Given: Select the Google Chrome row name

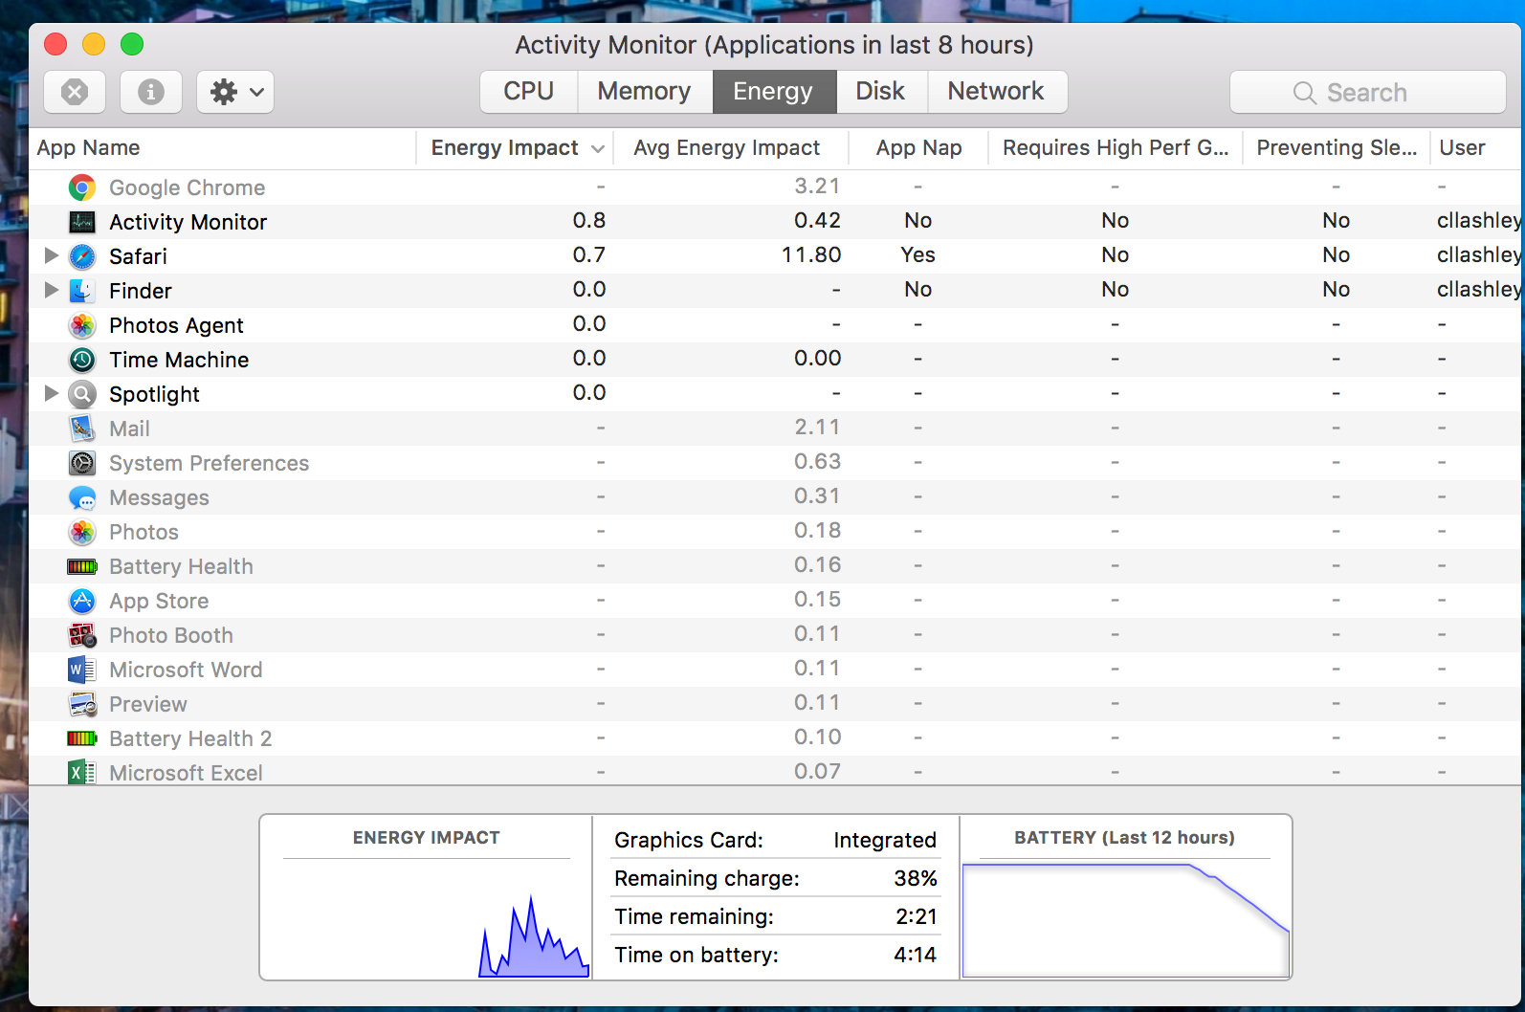Looking at the screenshot, I should [x=188, y=187].
